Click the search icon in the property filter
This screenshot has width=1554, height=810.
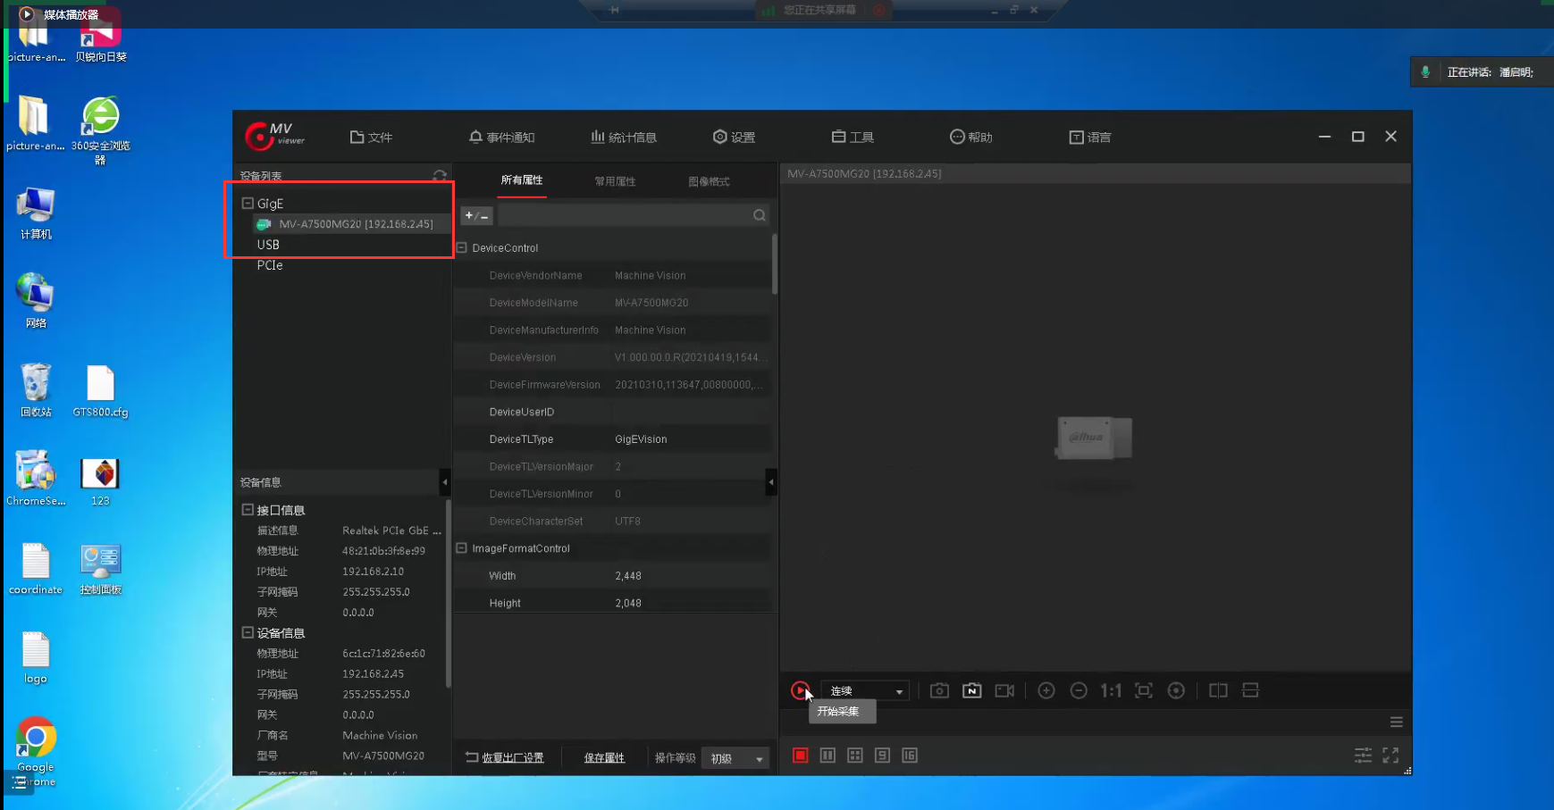tap(759, 215)
